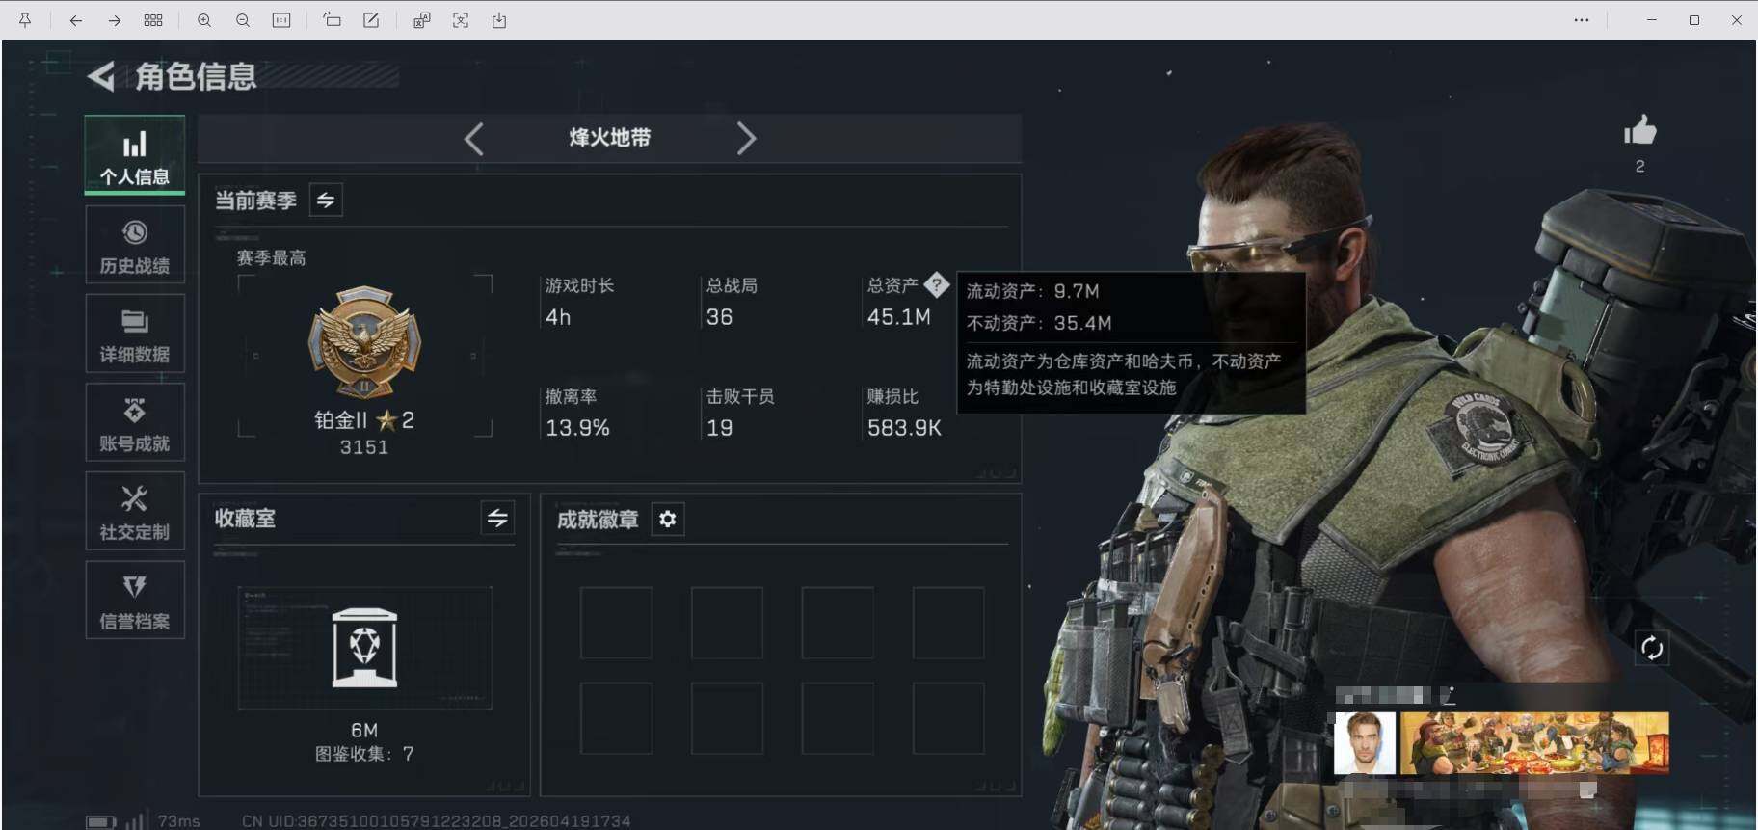The width and height of the screenshot is (1758, 830).
Task: Click the like count 2
Action: click(x=1639, y=167)
